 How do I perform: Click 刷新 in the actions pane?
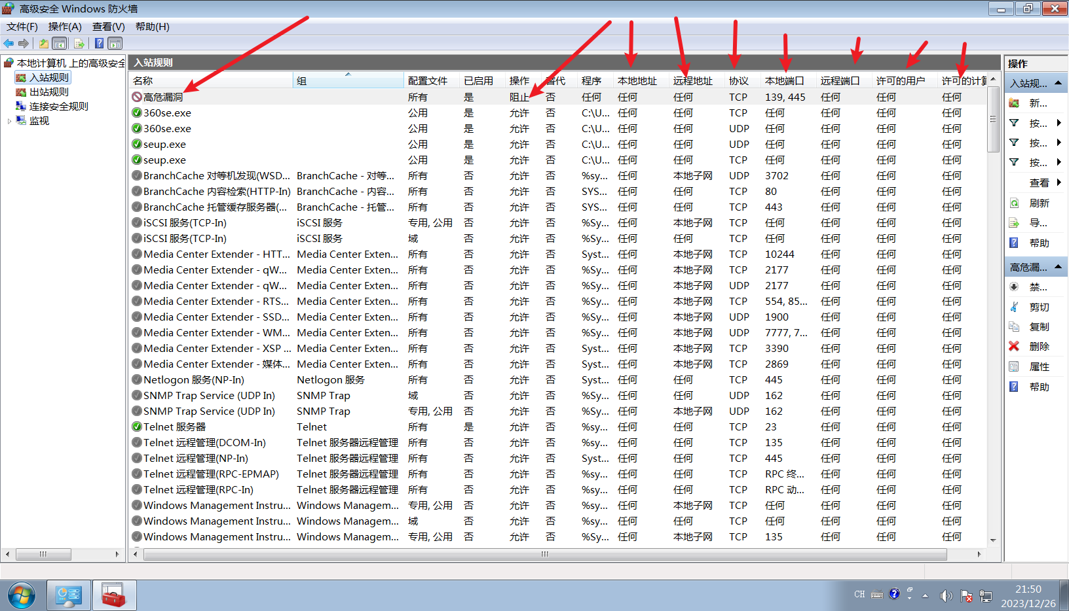click(1039, 203)
